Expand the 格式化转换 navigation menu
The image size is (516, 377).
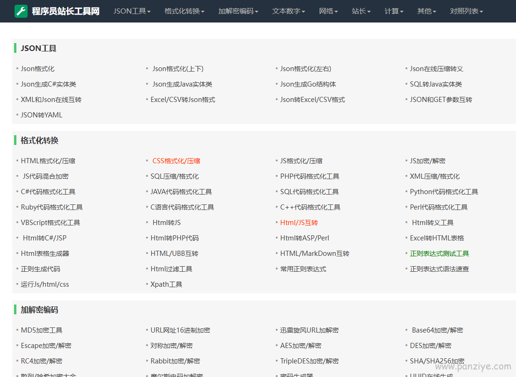tap(184, 11)
